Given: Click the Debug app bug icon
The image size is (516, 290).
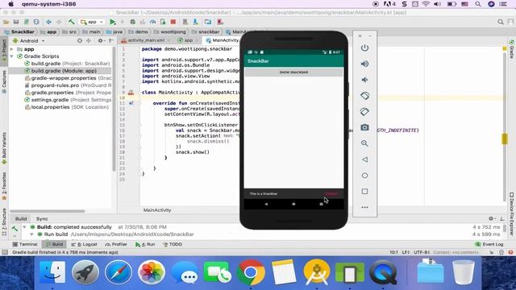Looking at the screenshot, I should click(x=132, y=22).
